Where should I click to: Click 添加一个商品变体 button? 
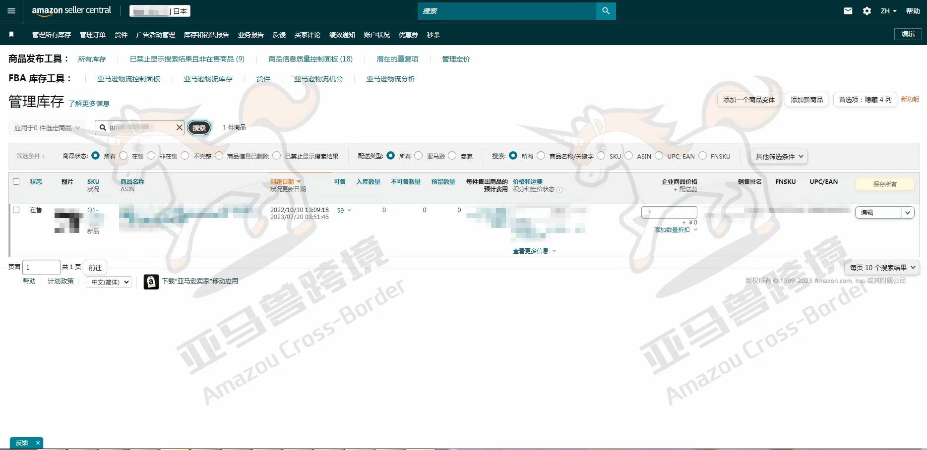[749, 100]
